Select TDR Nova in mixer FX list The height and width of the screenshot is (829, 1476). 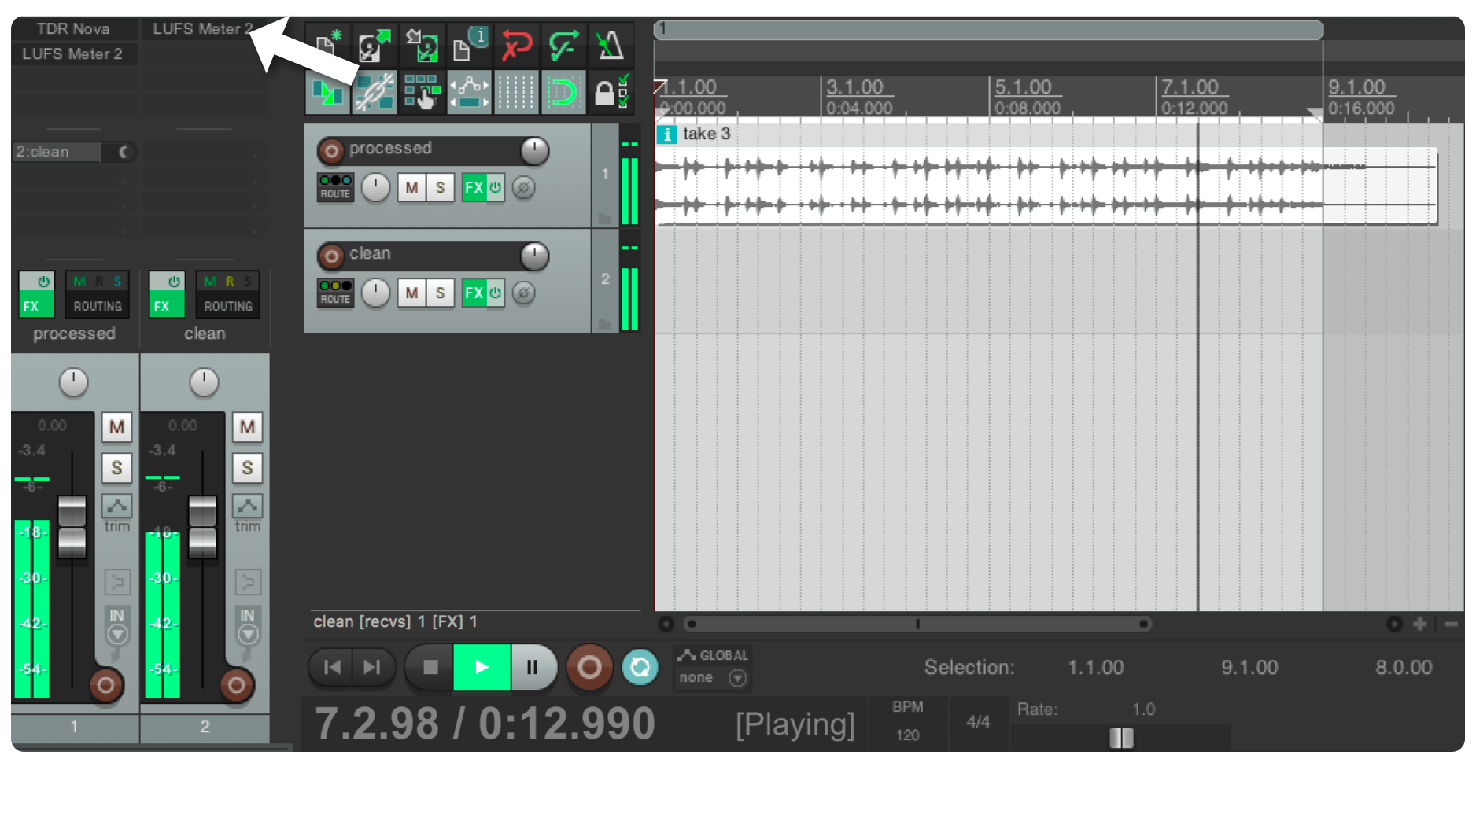pyautogui.click(x=73, y=28)
